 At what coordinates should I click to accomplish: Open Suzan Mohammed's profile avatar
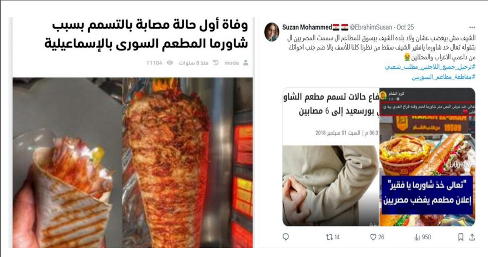272,32
